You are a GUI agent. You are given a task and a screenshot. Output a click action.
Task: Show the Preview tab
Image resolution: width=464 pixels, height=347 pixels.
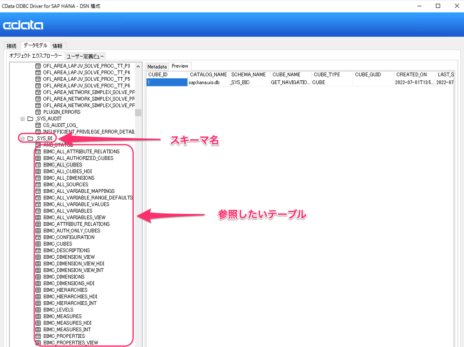(x=180, y=66)
